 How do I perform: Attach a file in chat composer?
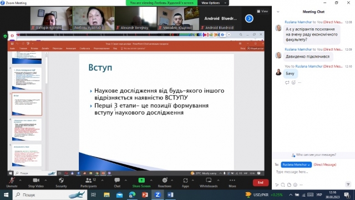289,185
